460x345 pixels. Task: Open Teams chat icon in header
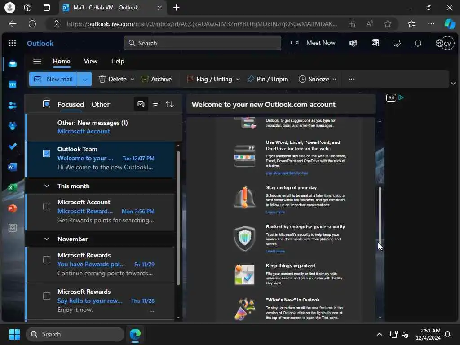(x=353, y=43)
